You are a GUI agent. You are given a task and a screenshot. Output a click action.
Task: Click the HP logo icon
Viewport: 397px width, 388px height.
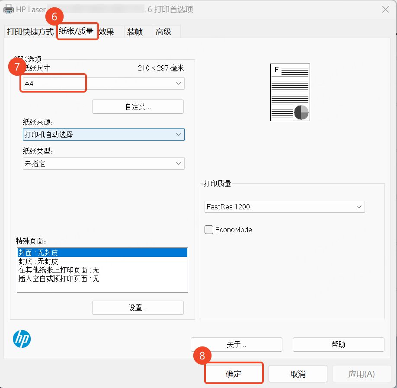22,339
